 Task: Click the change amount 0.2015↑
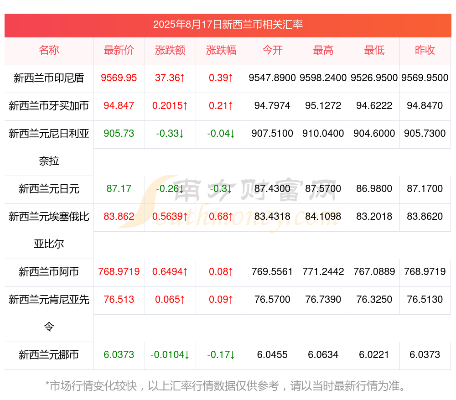pyautogui.click(x=170, y=105)
